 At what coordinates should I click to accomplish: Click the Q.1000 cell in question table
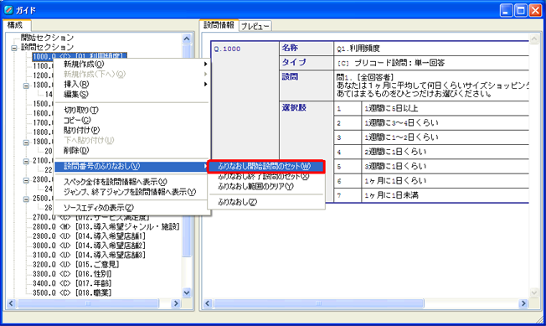[245, 122]
